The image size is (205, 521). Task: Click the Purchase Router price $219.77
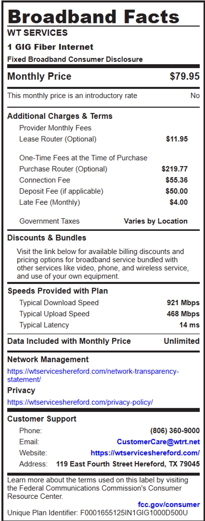(x=175, y=169)
